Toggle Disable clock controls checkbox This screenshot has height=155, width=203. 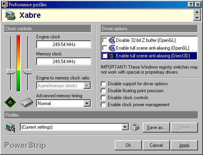point(103,98)
